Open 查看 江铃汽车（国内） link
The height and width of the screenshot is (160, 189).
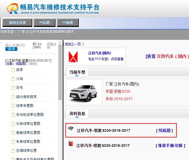click(x=167, y=56)
